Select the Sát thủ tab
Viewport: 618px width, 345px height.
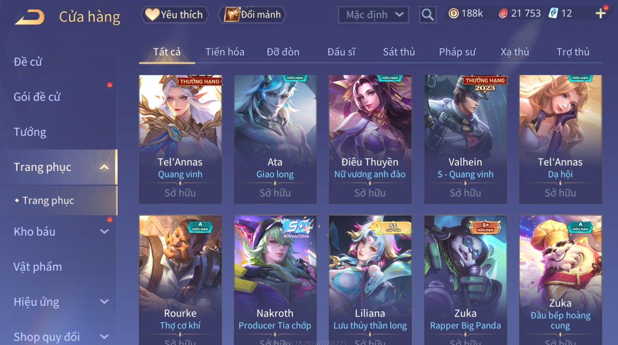399,52
